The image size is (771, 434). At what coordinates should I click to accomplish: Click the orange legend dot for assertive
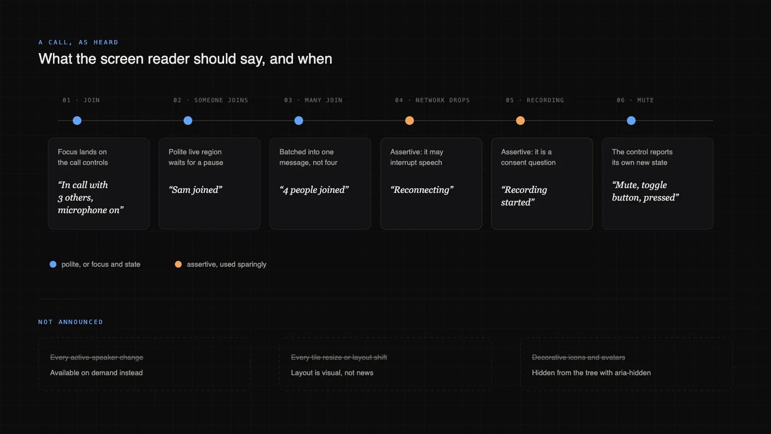click(178, 264)
